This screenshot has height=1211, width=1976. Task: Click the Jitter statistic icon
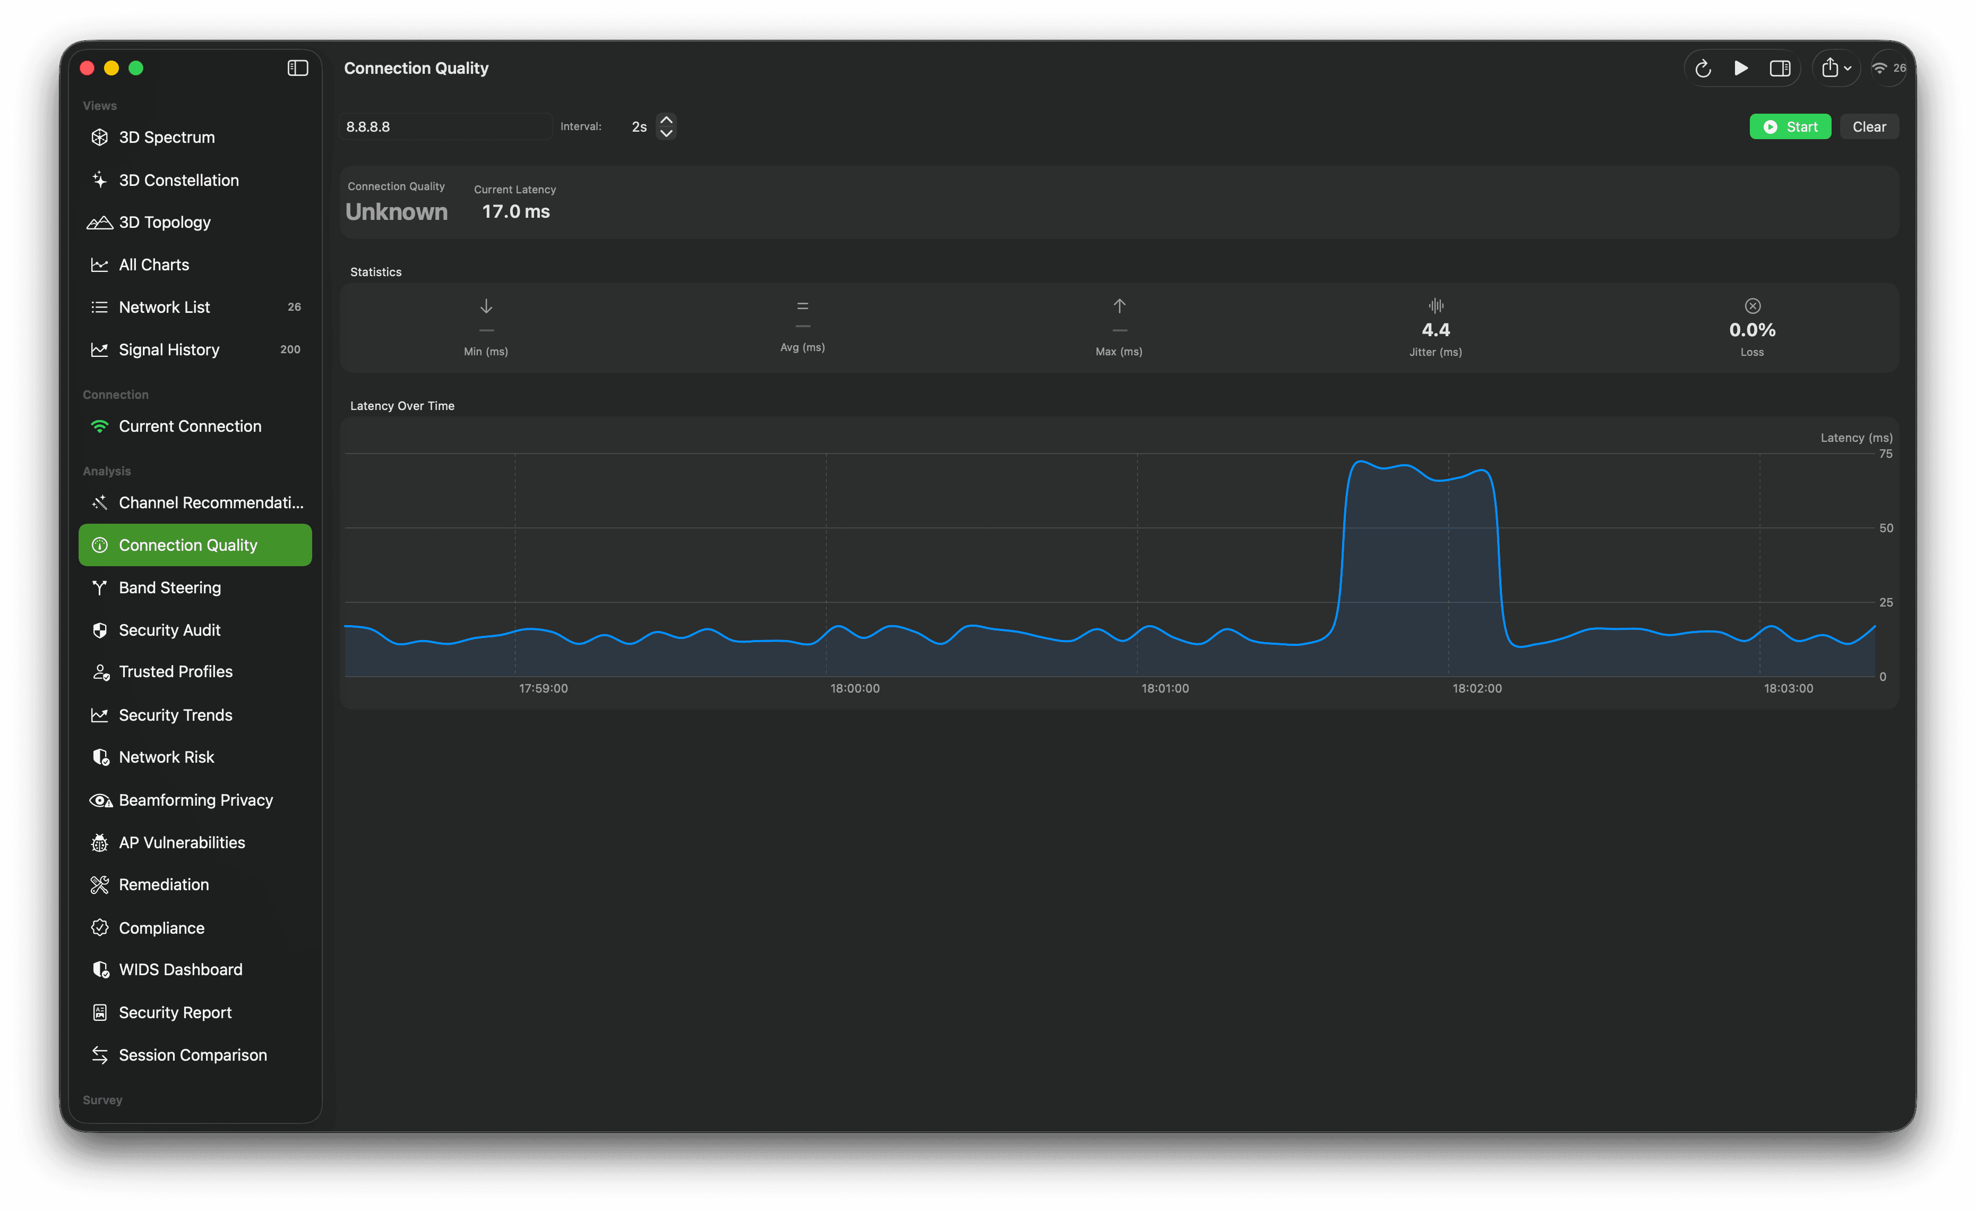pyautogui.click(x=1436, y=306)
